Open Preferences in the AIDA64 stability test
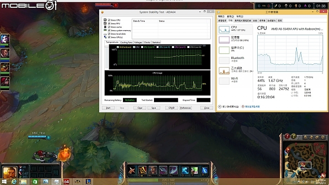 (x=186, y=108)
